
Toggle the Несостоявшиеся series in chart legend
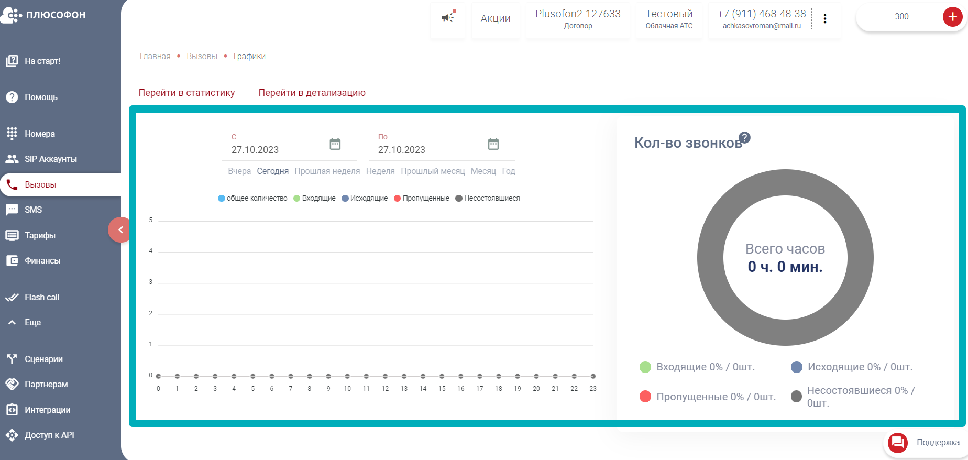[488, 198]
